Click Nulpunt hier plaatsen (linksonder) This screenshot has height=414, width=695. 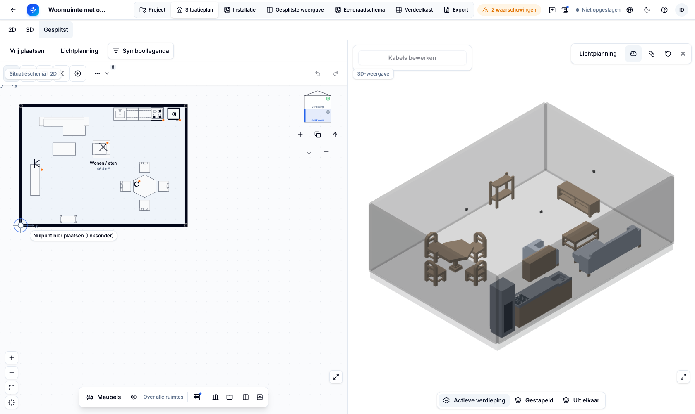(x=74, y=236)
